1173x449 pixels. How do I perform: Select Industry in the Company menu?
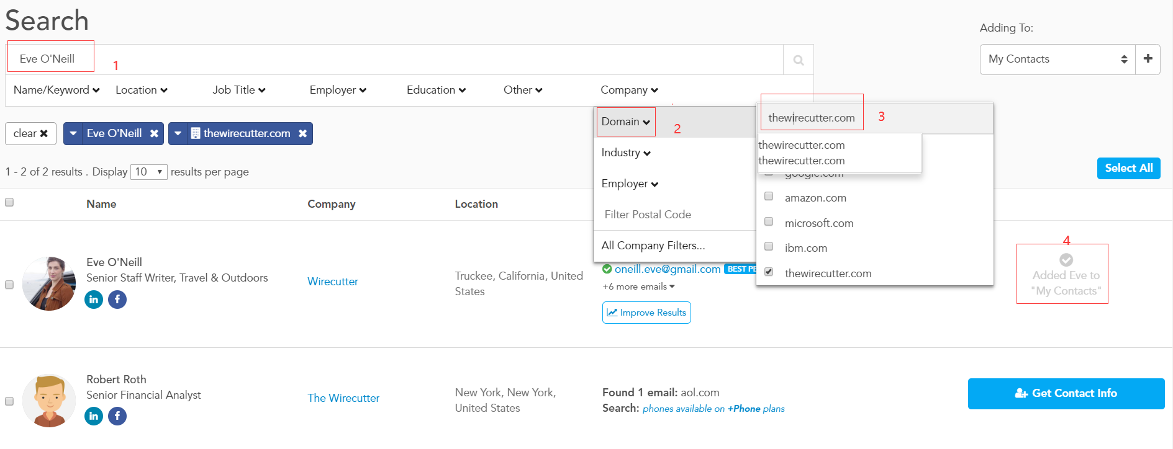tap(626, 153)
